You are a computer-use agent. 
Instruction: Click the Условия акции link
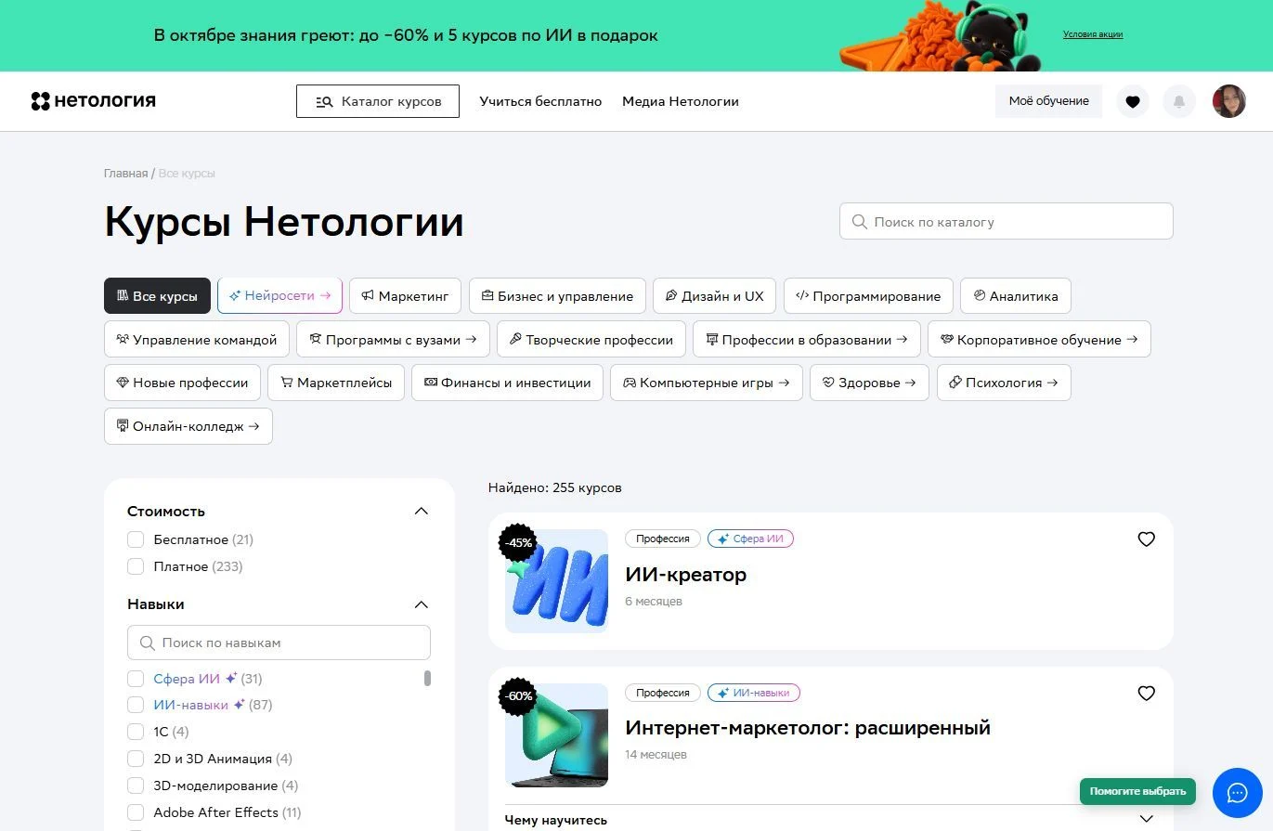tap(1093, 34)
